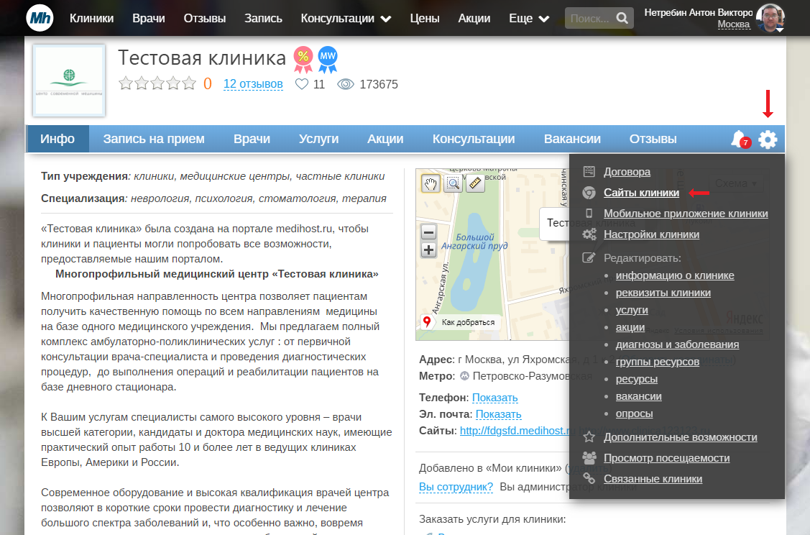Screen dimensions: 810x535
Task: Click the chain icon for Связанные клиники
Action: pos(589,478)
